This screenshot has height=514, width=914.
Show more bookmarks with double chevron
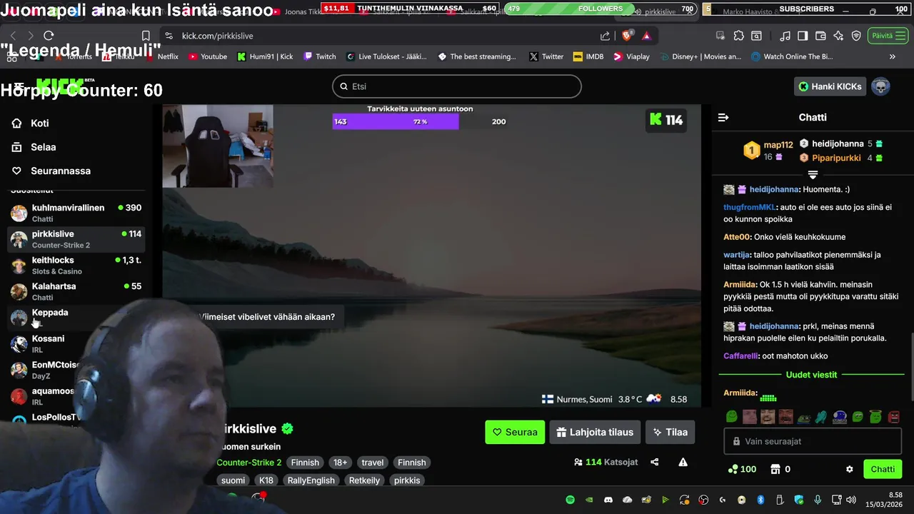point(892,56)
